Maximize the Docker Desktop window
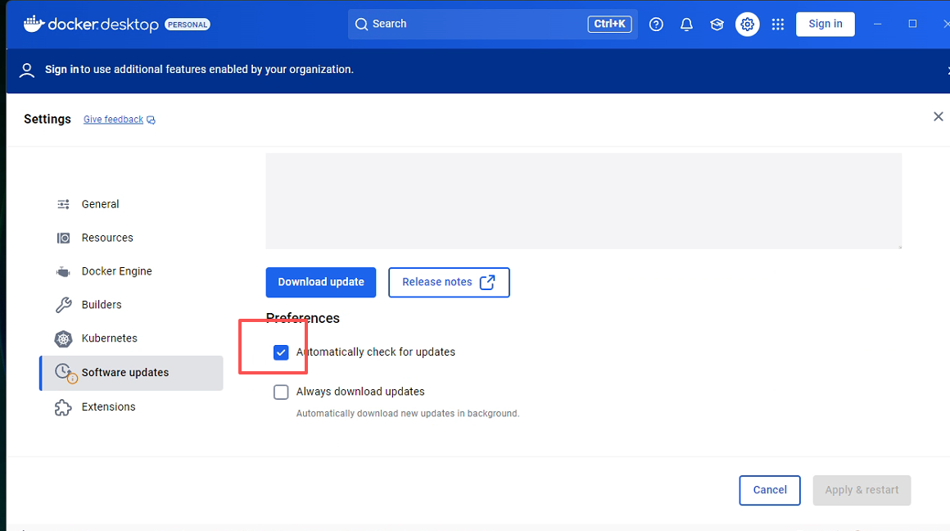950x531 pixels. [912, 24]
